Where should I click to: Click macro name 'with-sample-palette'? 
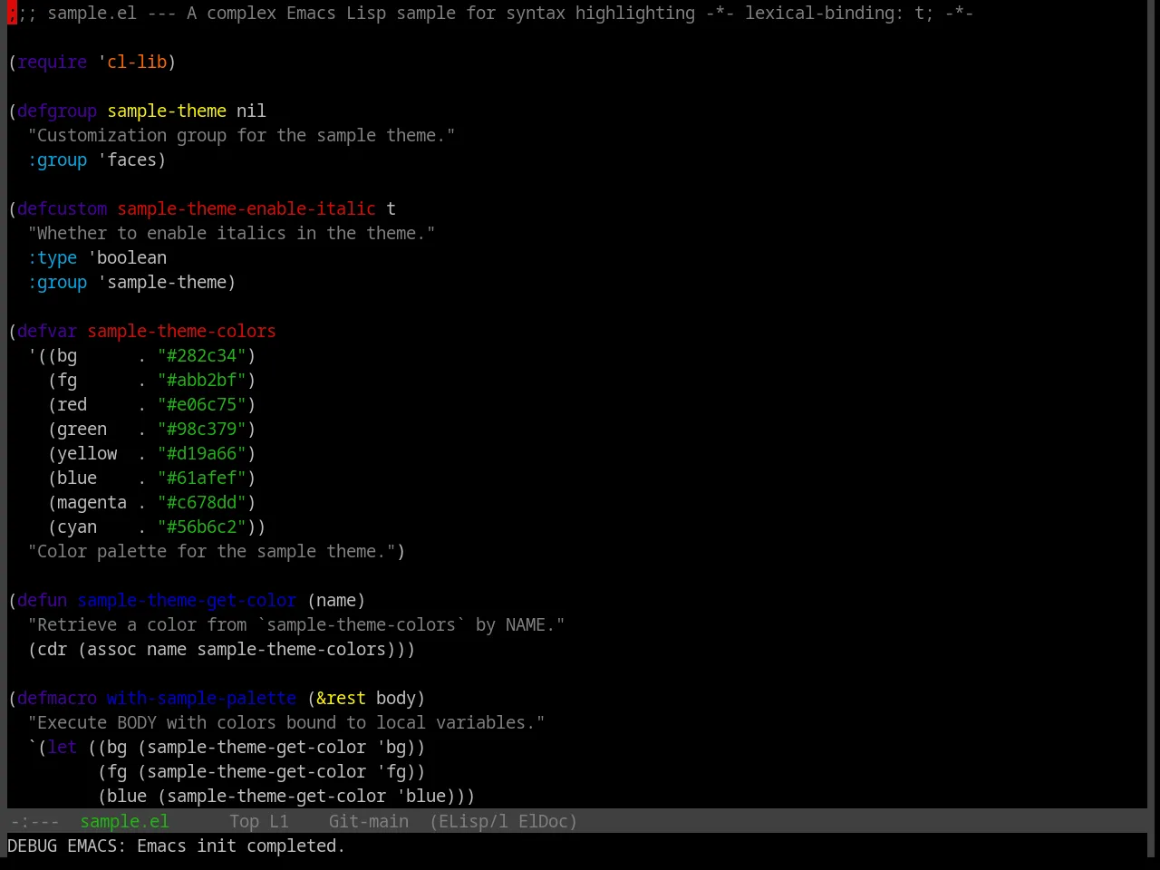201,698
